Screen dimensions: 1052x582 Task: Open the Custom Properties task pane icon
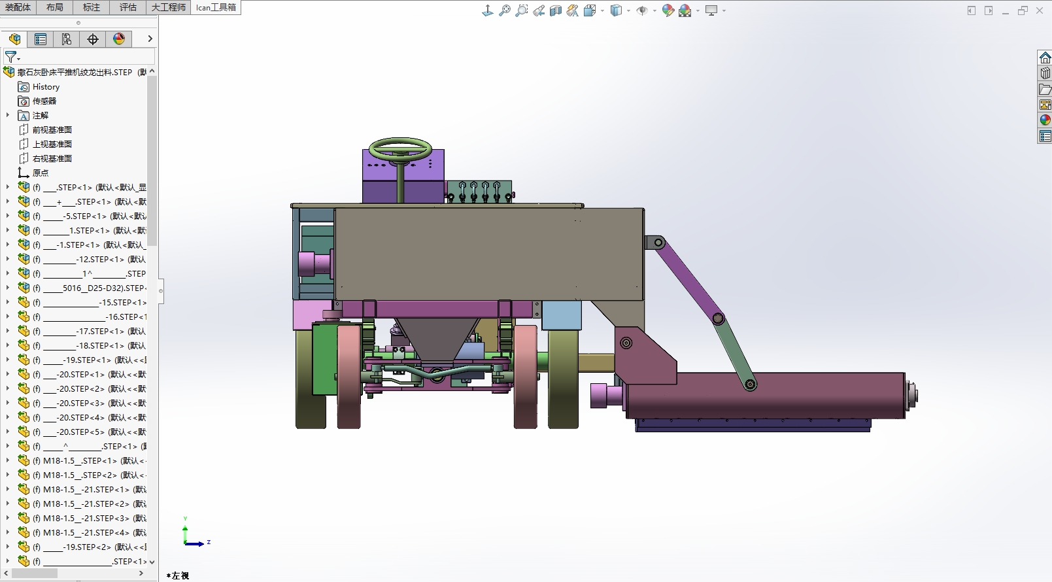pos(1045,136)
